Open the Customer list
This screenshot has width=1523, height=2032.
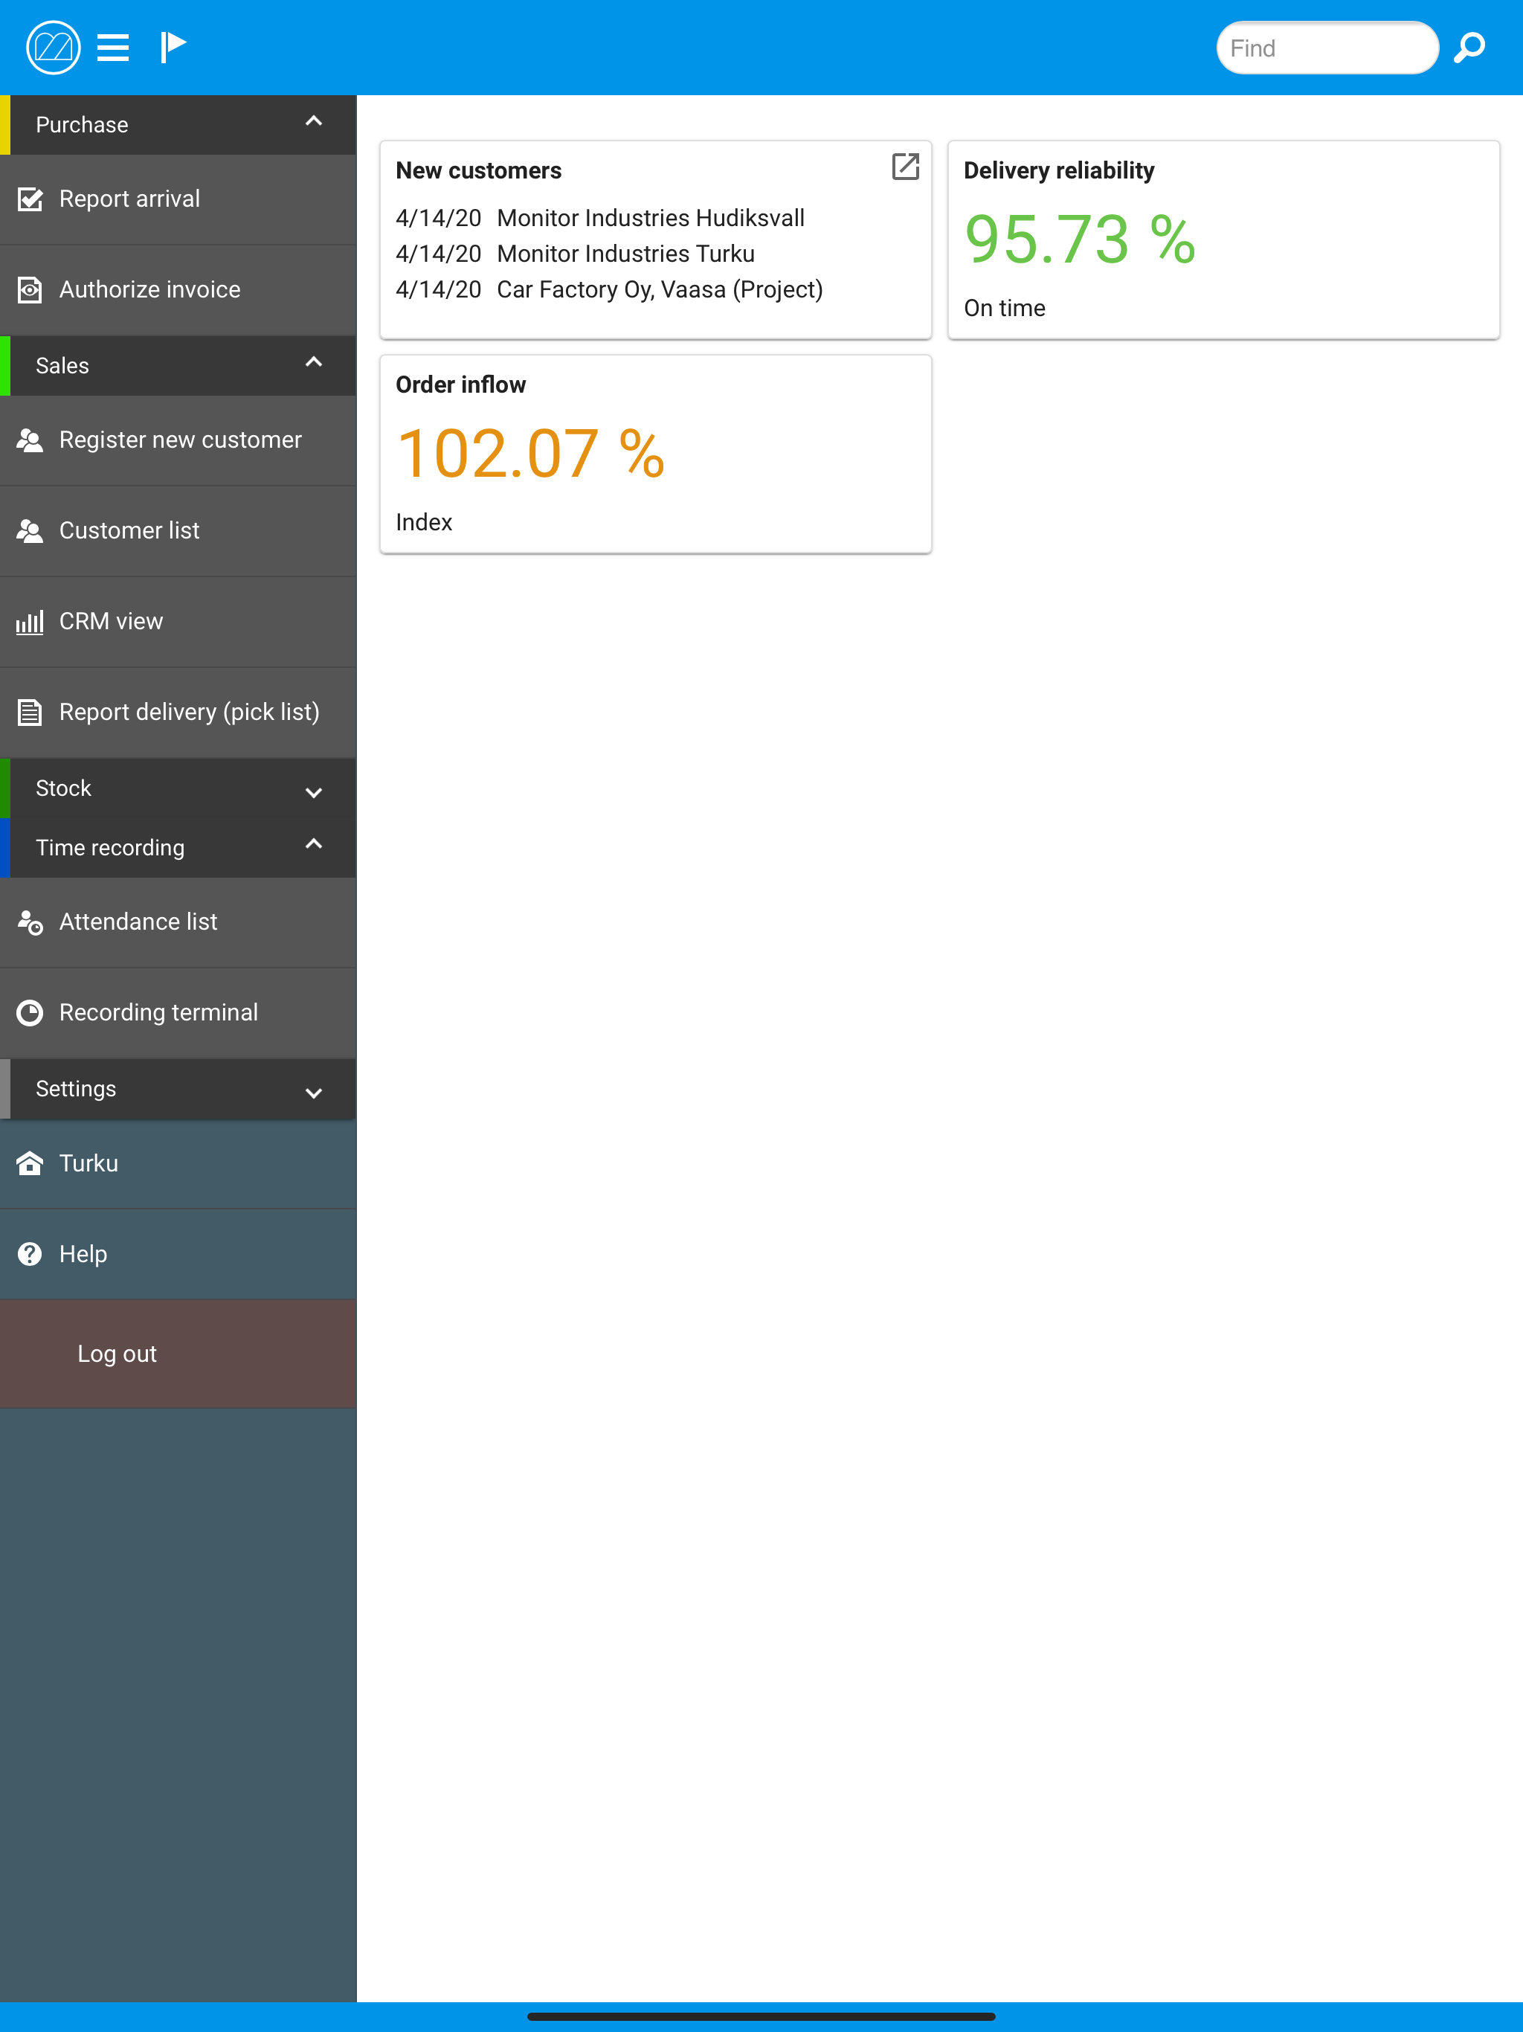(178, 531)
